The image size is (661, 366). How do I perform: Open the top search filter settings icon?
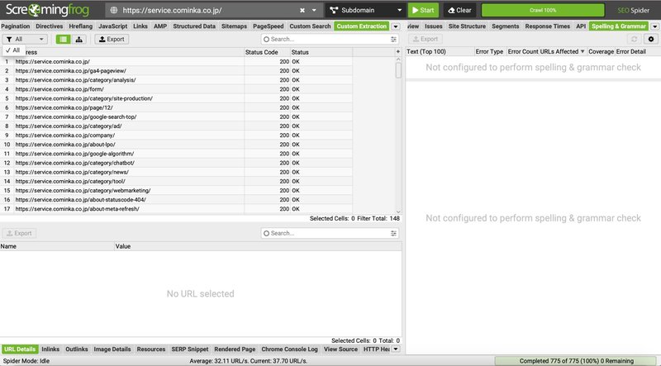click(394, 39)
